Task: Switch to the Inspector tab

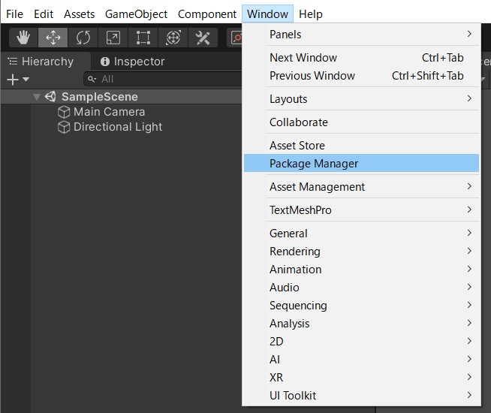Action: (132, 62)
